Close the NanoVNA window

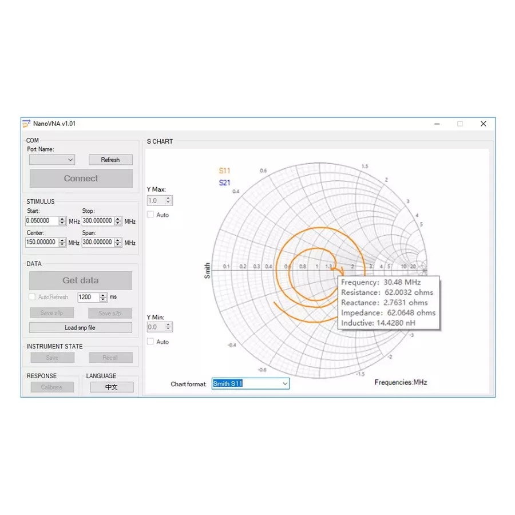click(484, 124)
